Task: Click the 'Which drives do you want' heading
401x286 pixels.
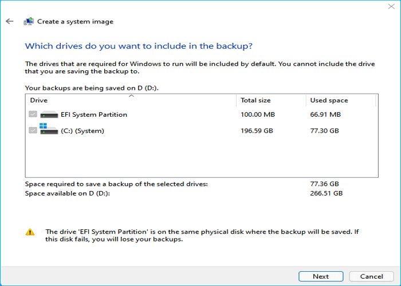Action: pos(139,46)
